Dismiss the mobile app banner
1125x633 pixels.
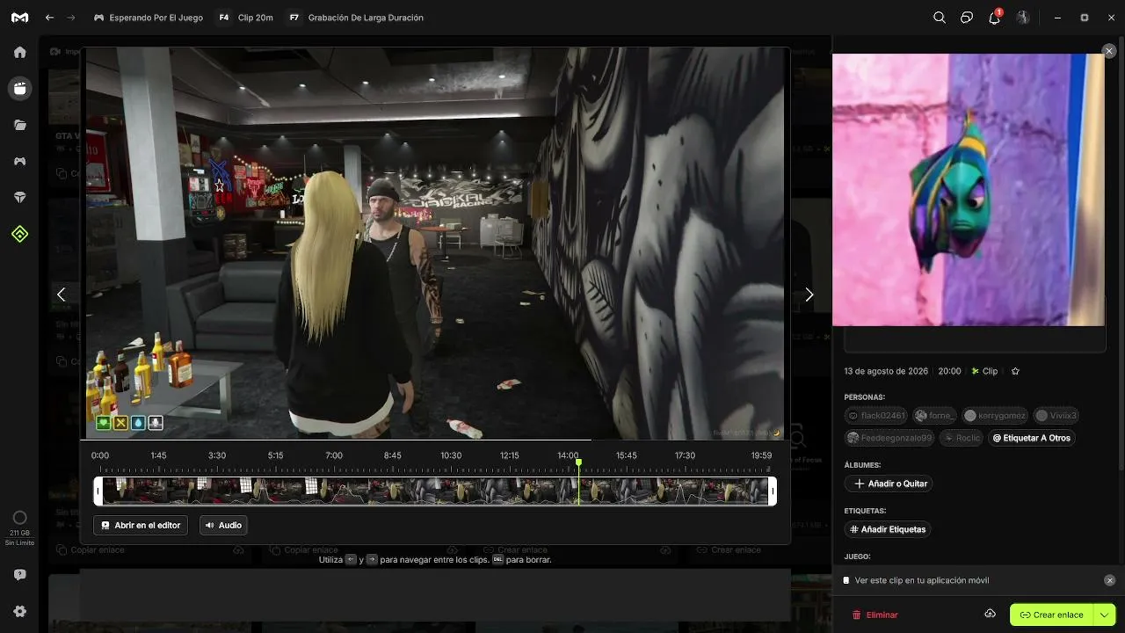coord(1109,580)
